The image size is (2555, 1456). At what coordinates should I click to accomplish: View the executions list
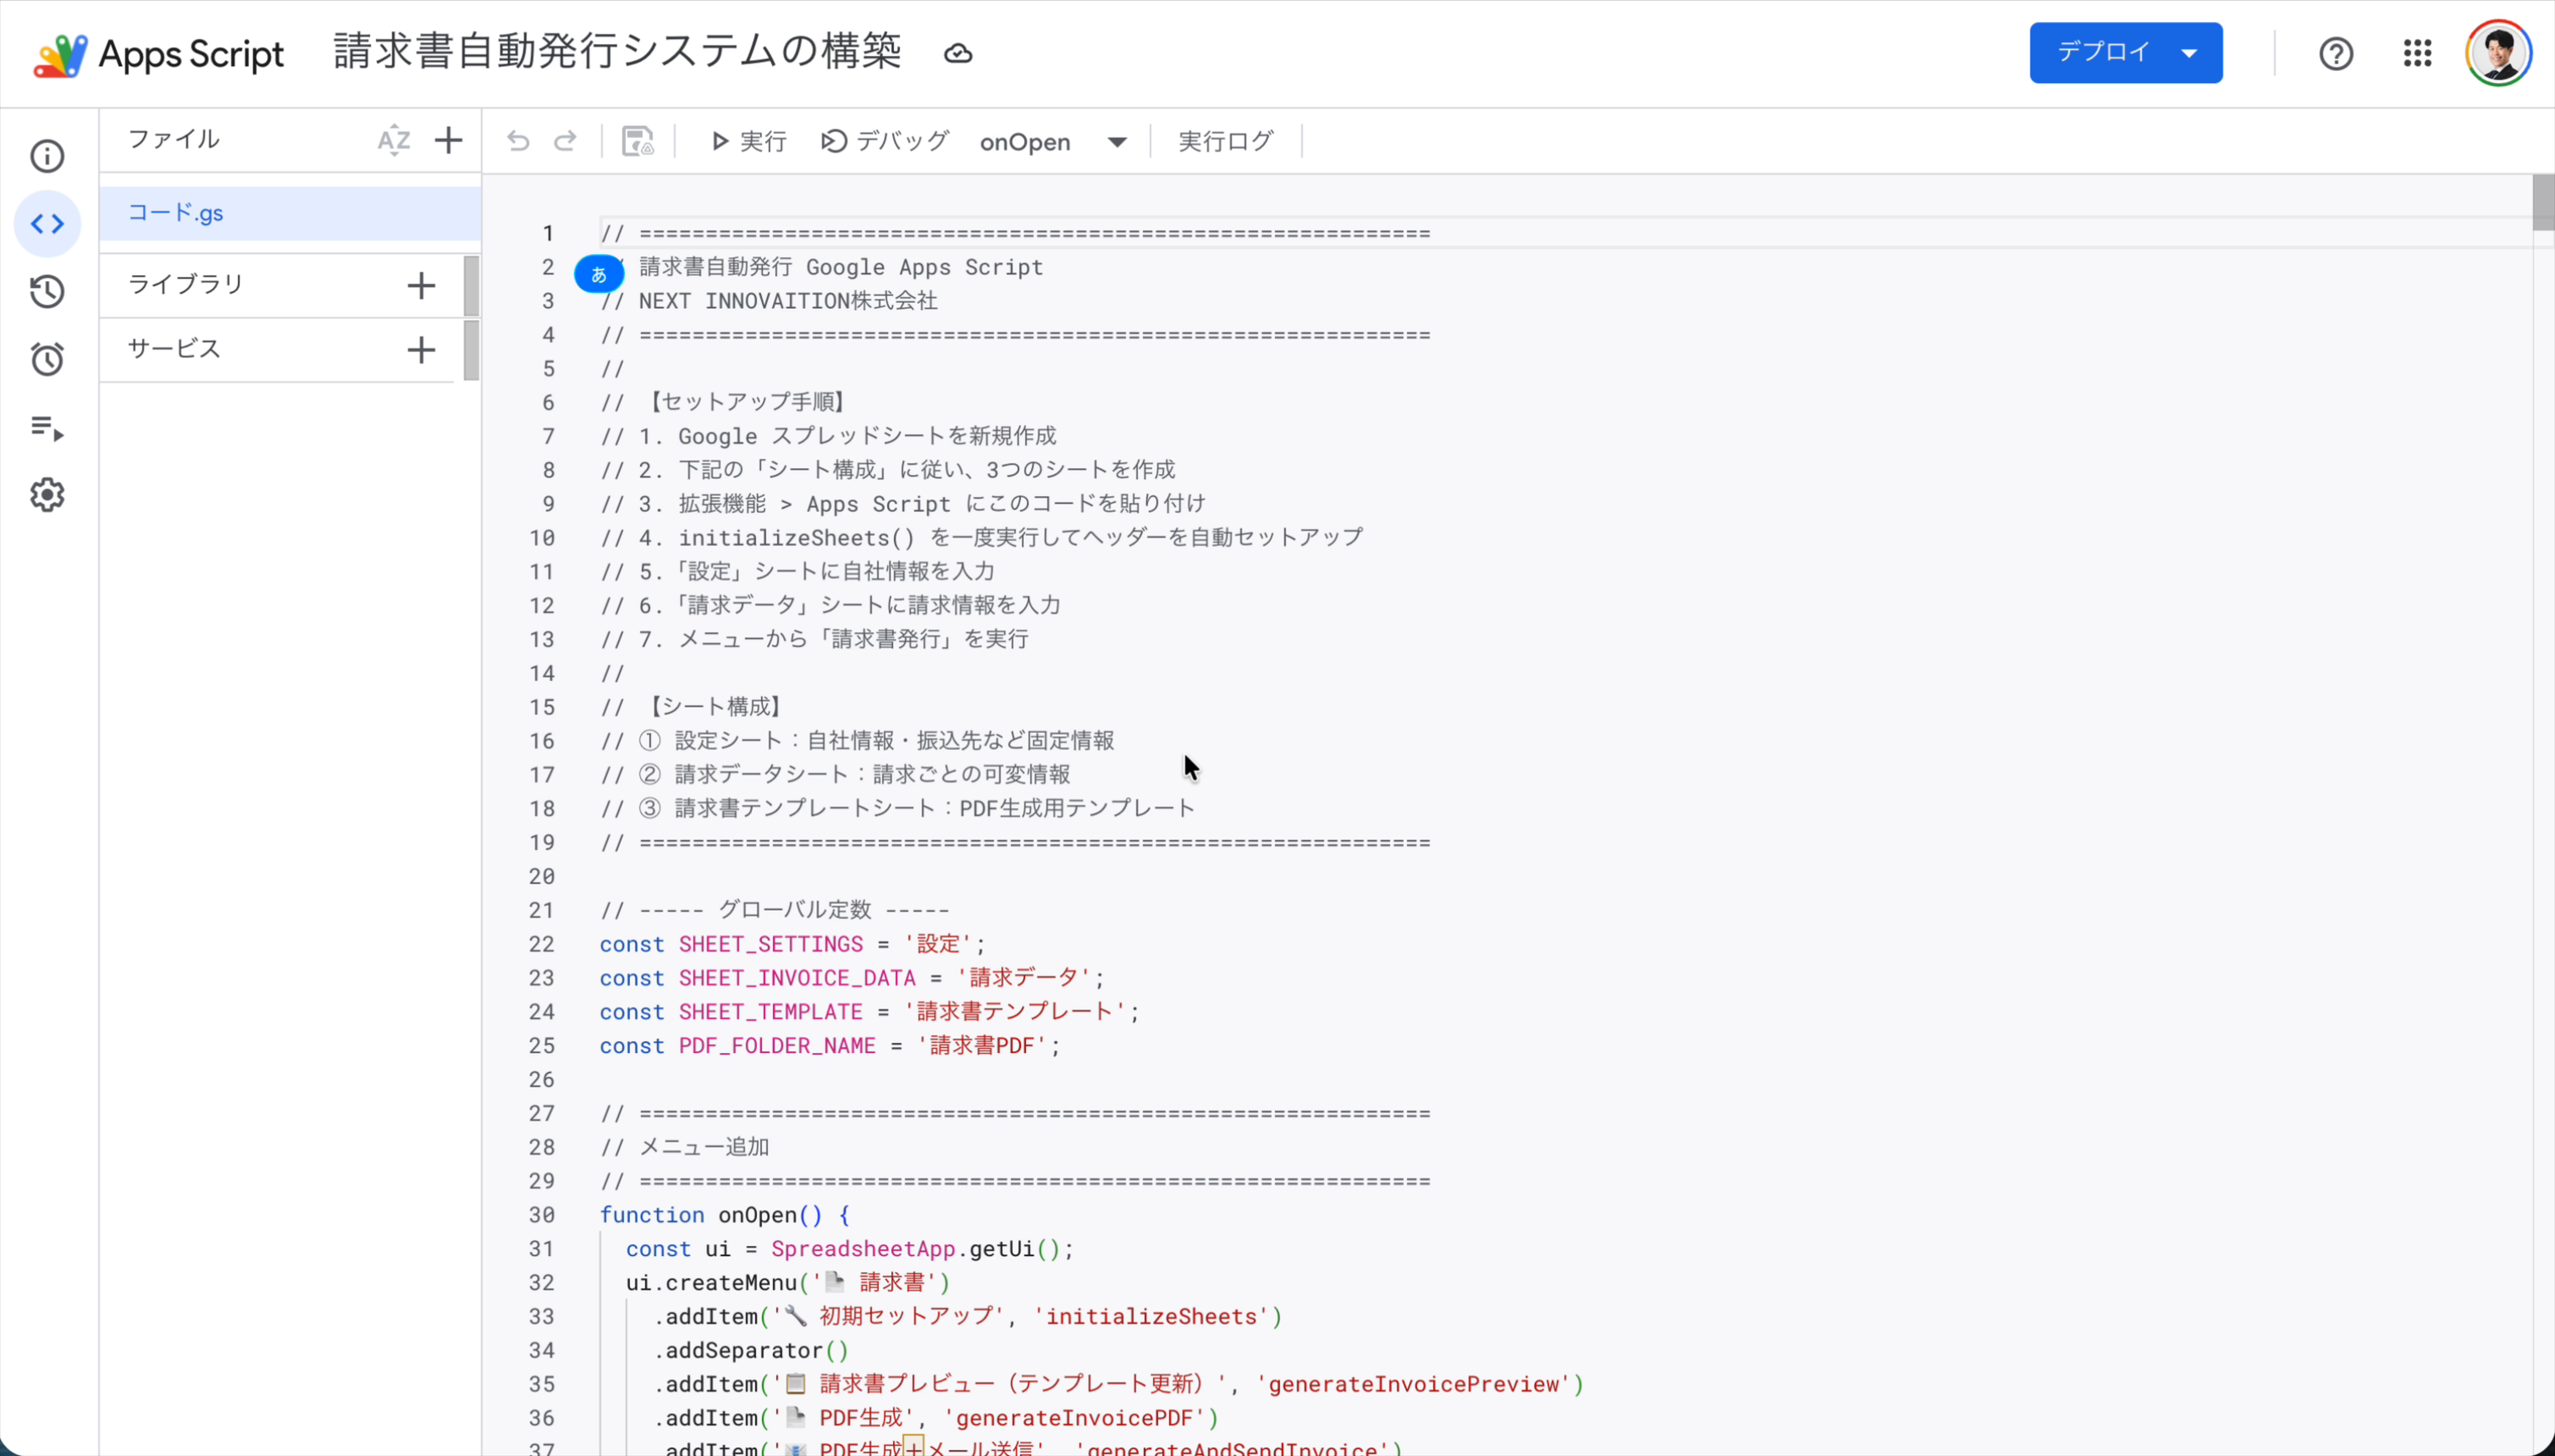tap(47, 429)
